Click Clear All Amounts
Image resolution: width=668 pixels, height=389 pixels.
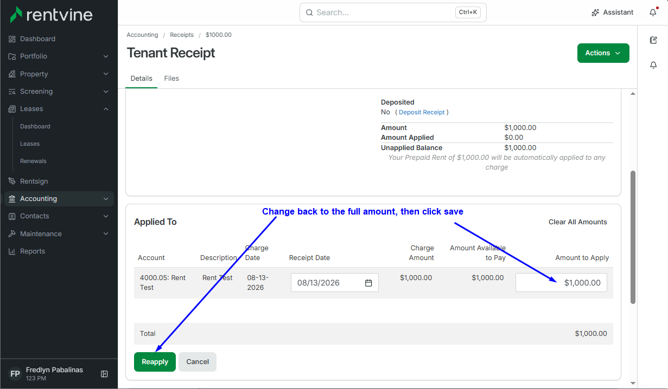coord(578,222)
